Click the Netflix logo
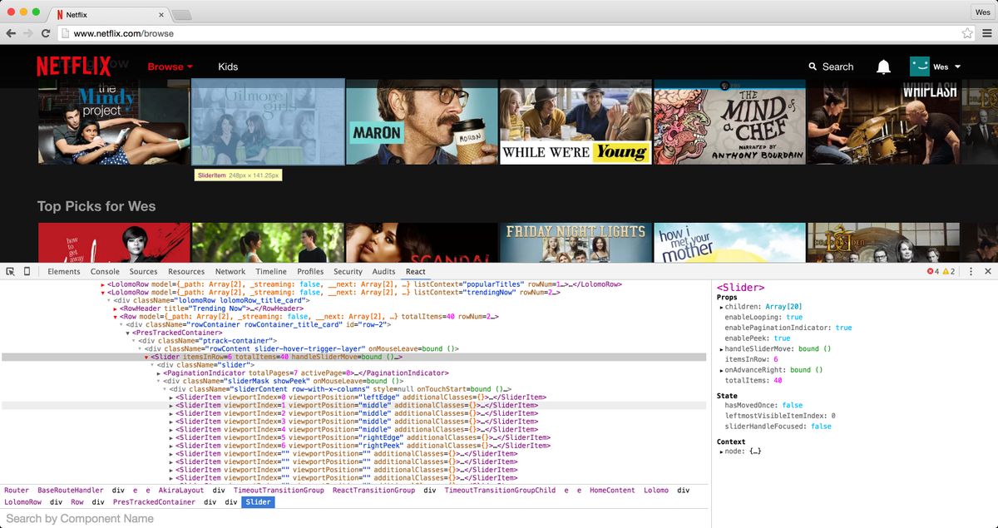 [73, 67]
